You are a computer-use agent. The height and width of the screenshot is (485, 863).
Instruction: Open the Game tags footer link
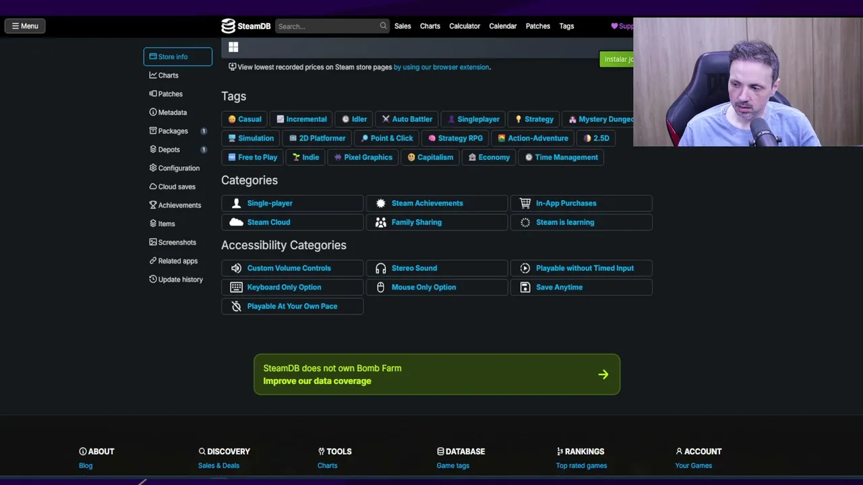[453, 465]
